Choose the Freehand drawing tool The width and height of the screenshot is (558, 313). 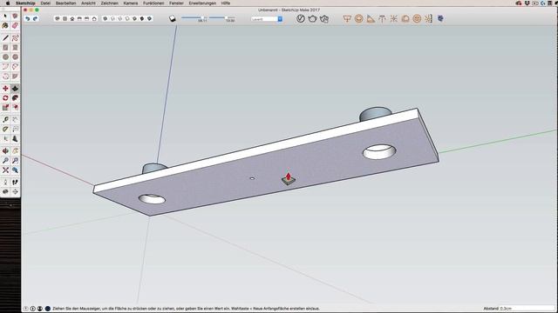coord(15,38)
